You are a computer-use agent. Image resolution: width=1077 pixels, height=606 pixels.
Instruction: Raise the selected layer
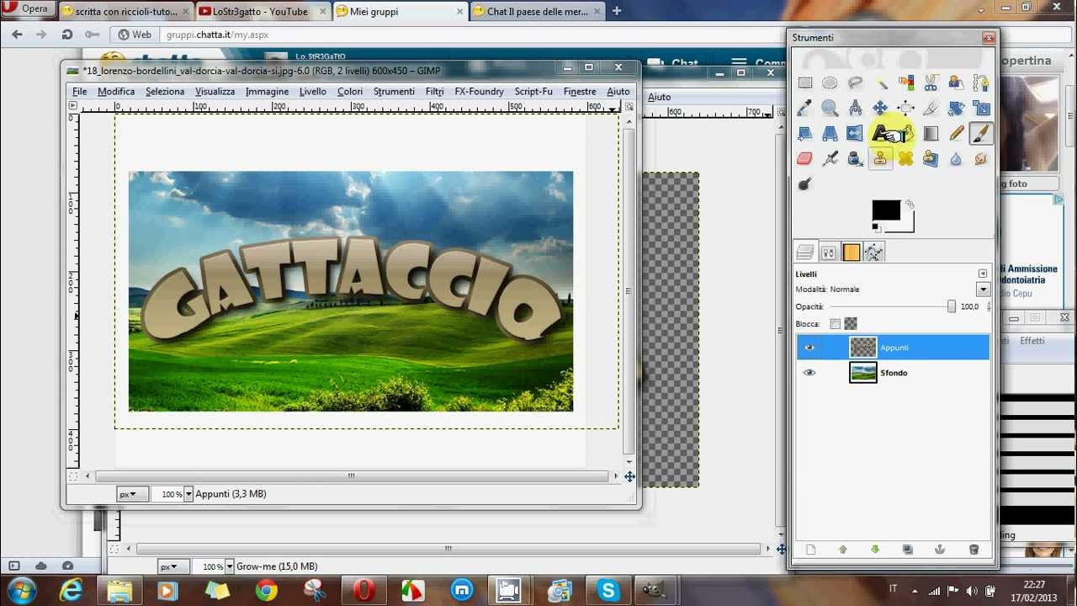843,550
